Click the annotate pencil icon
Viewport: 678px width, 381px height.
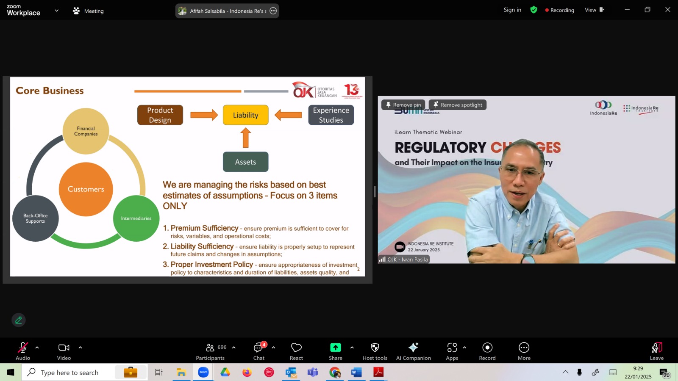[x=19, y=320]
